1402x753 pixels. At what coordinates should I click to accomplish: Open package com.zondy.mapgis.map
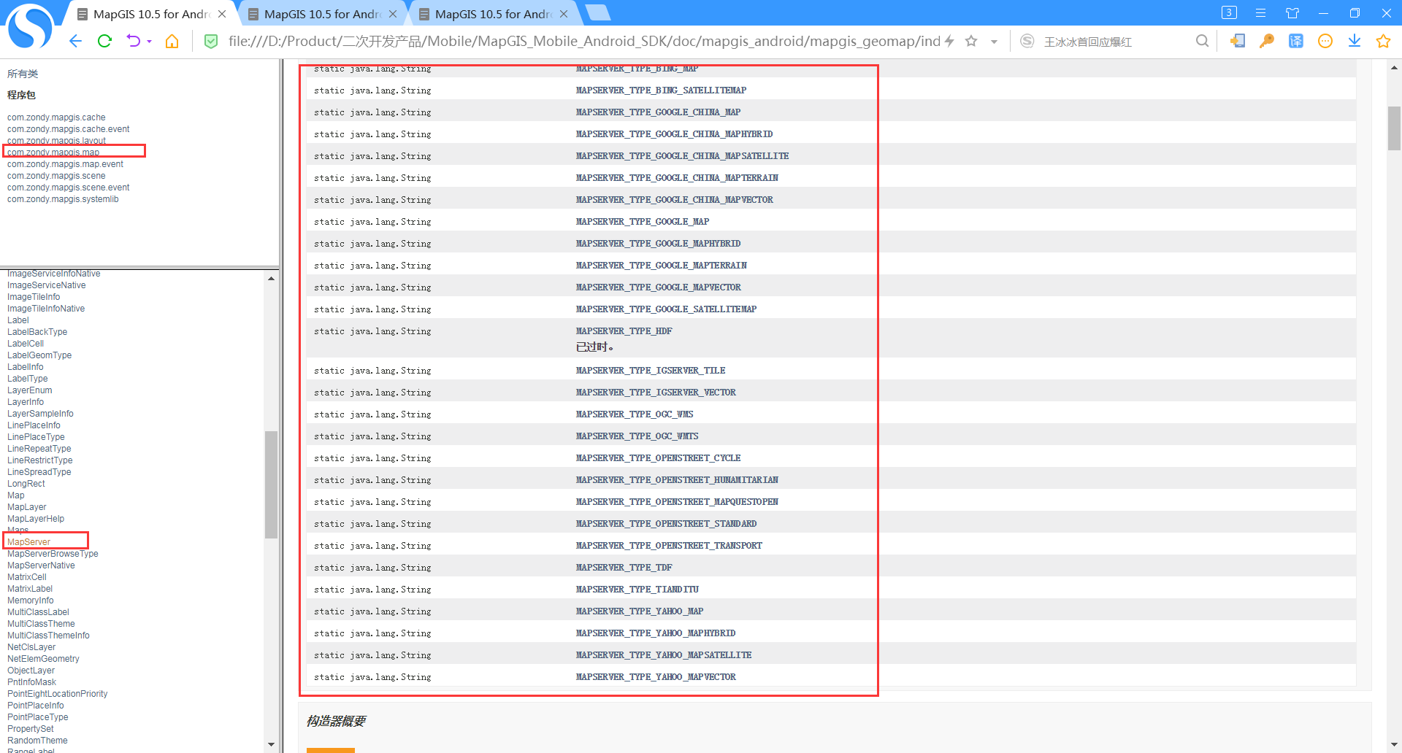53,152
